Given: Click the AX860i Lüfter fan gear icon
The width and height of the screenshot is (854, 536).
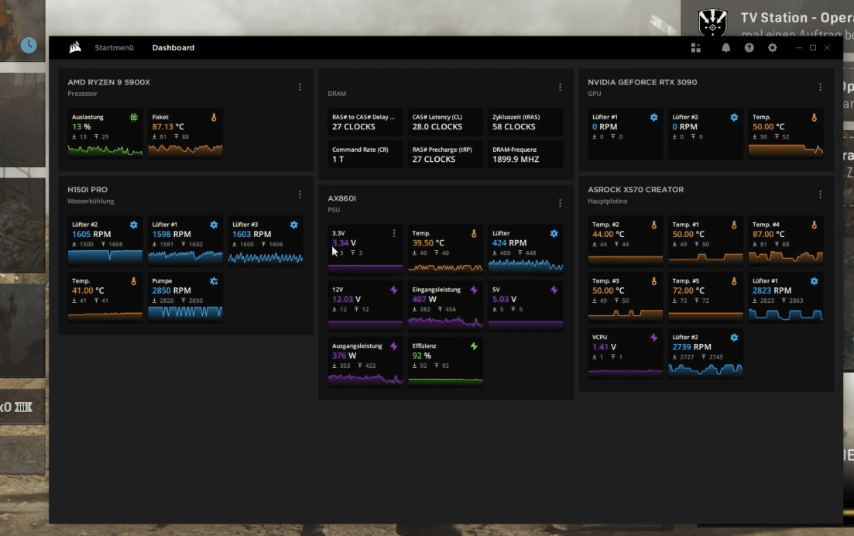Looking at the screenshot, I should click(x=554, y=233).
